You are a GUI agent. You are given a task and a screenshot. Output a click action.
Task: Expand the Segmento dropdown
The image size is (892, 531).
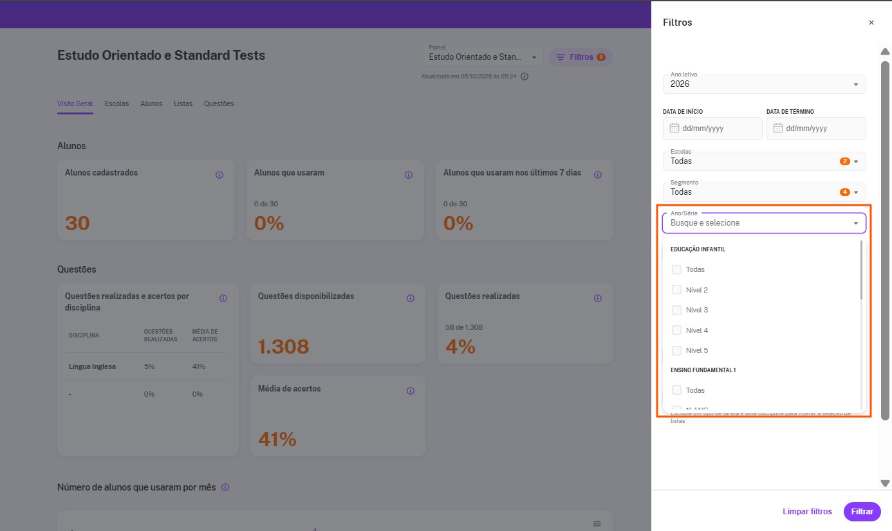click(x=764, y=192)
